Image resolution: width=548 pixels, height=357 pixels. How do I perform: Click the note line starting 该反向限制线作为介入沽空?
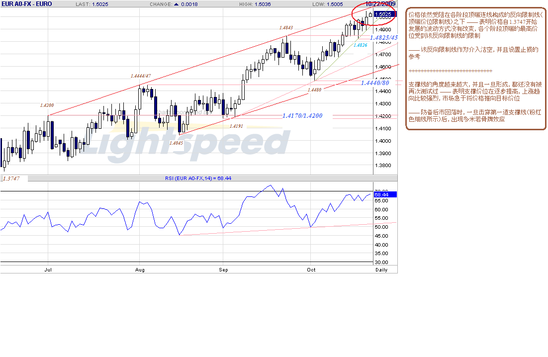click(x=473, y=53)
